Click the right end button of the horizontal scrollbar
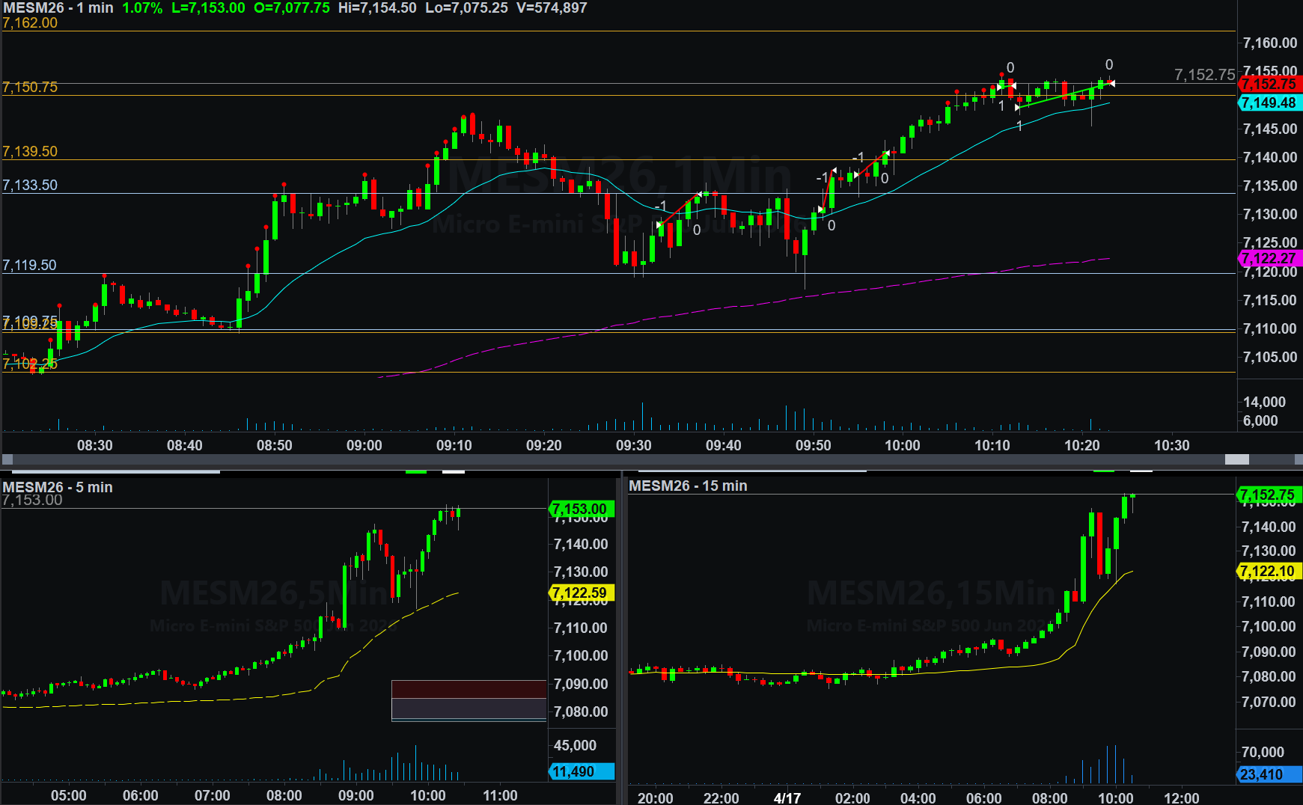The image size is (1303, 805). pyautogui.click(x=1296, y=459)
